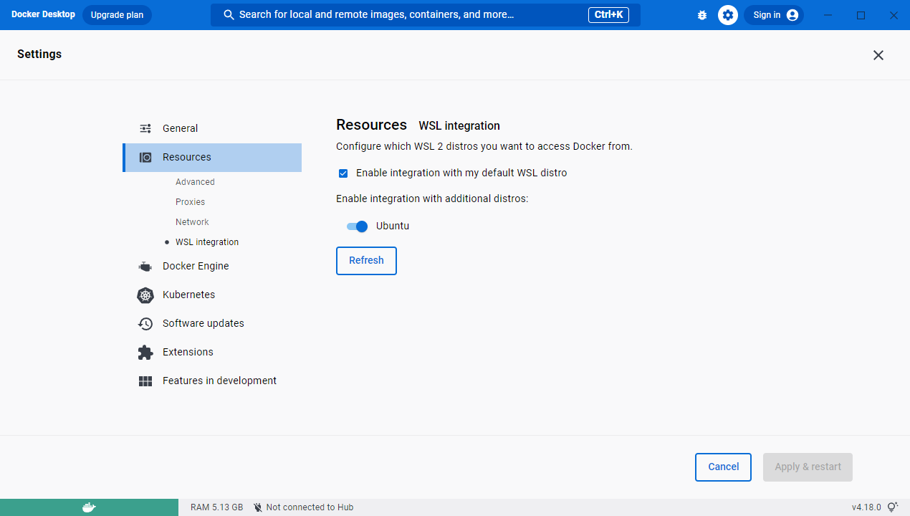
Task: Select the Docker Engine section
Action: point(196,266)
